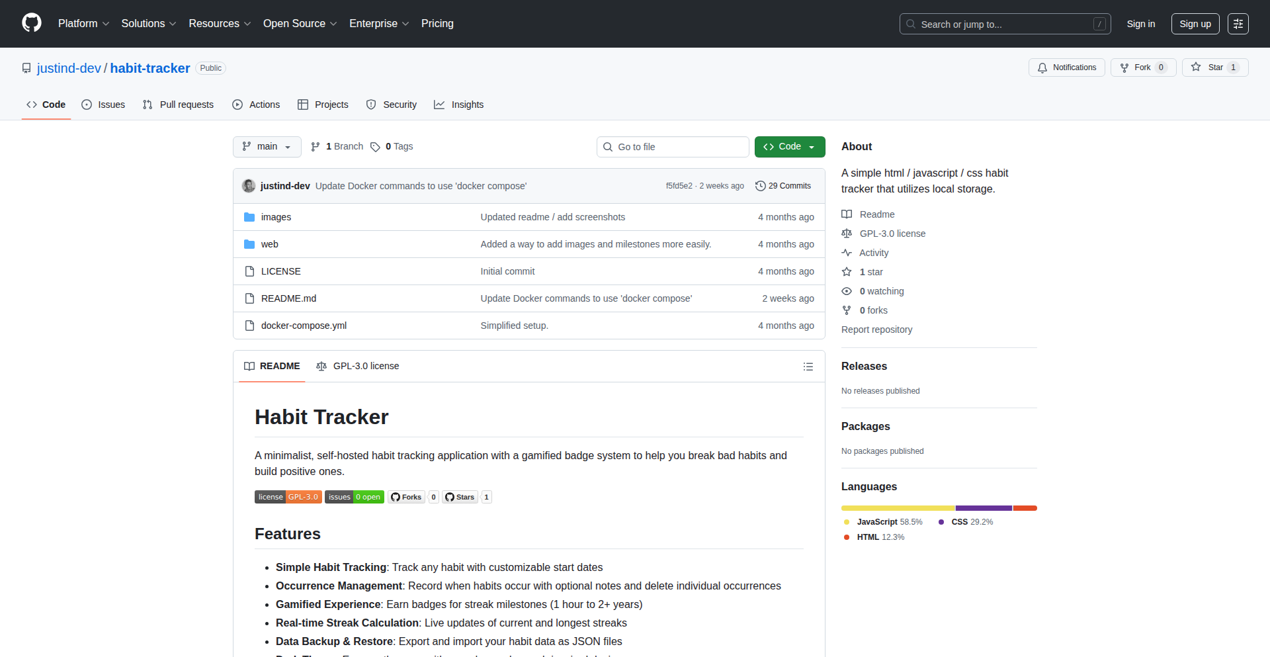Image resolution: width=1270 pixels, height=657 pixels.
Task: Open commit hash f5fd5e2
Action: click(x=679, y=186)
